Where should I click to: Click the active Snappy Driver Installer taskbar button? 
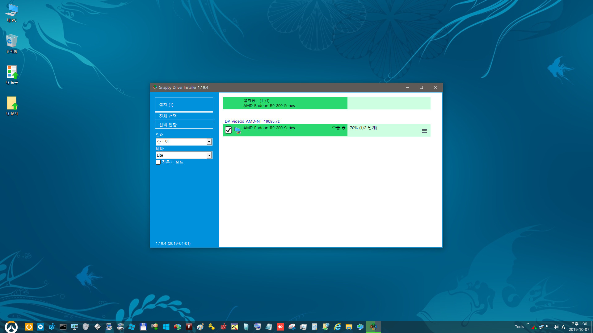pyautogui.click(x=373, y=327)
